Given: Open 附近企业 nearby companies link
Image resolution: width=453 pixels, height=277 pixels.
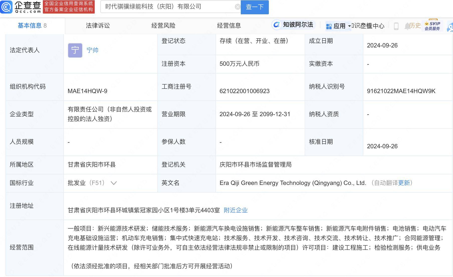Looking at the screenshot, I should [x=236, y=210].
